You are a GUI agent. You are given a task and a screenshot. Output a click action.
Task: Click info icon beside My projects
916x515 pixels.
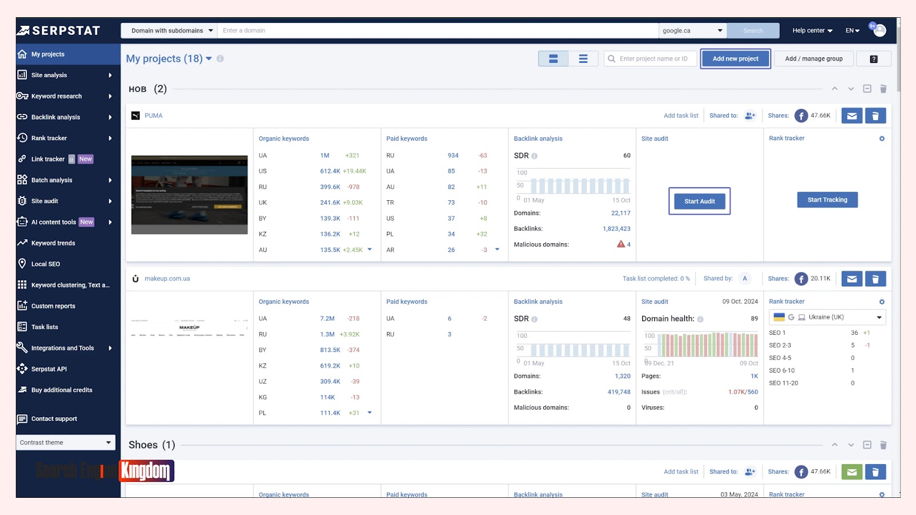click(220, 59)
